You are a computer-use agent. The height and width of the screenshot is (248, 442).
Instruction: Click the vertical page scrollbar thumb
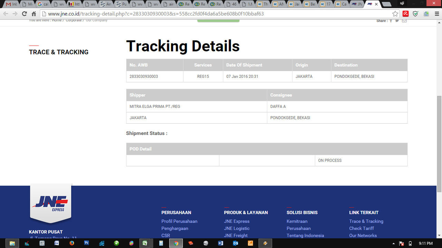pyautogui.click(x=439, y=144)
